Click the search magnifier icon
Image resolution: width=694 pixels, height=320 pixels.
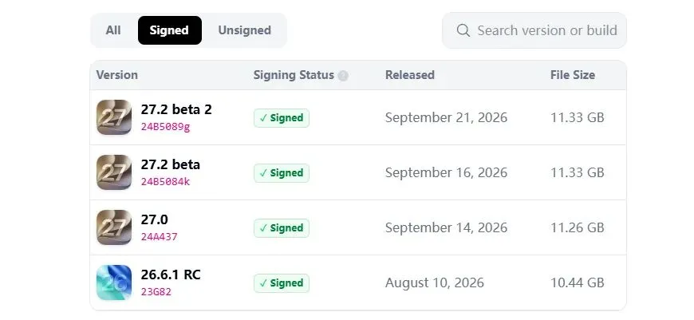(463, 30)
